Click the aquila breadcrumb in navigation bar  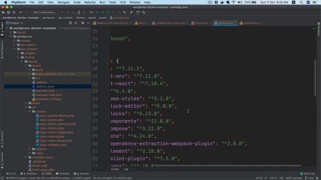[x=92, y=18]
